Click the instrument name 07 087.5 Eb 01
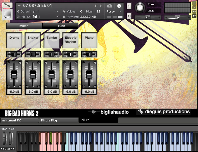198x152 pixels. tap(37, 6)
